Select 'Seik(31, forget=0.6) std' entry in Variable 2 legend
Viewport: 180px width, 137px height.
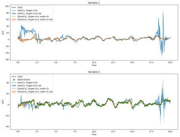[26, 86]
